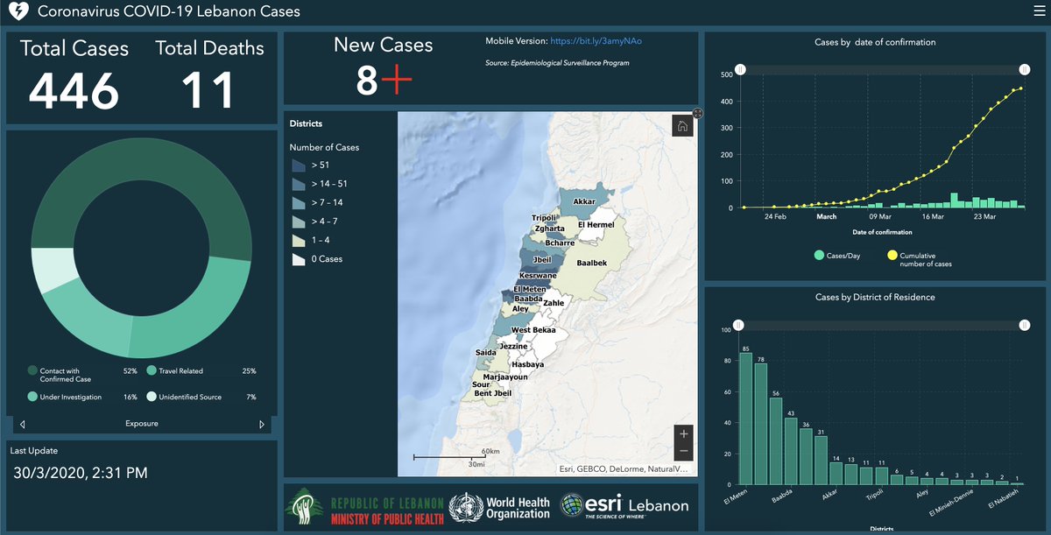The image size is (1051, 535).
Task: Select right range handle on district chart
Action: point(1024,325)
